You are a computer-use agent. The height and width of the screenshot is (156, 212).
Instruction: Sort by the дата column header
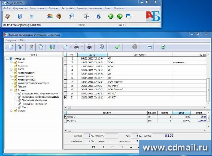point(92,55)
